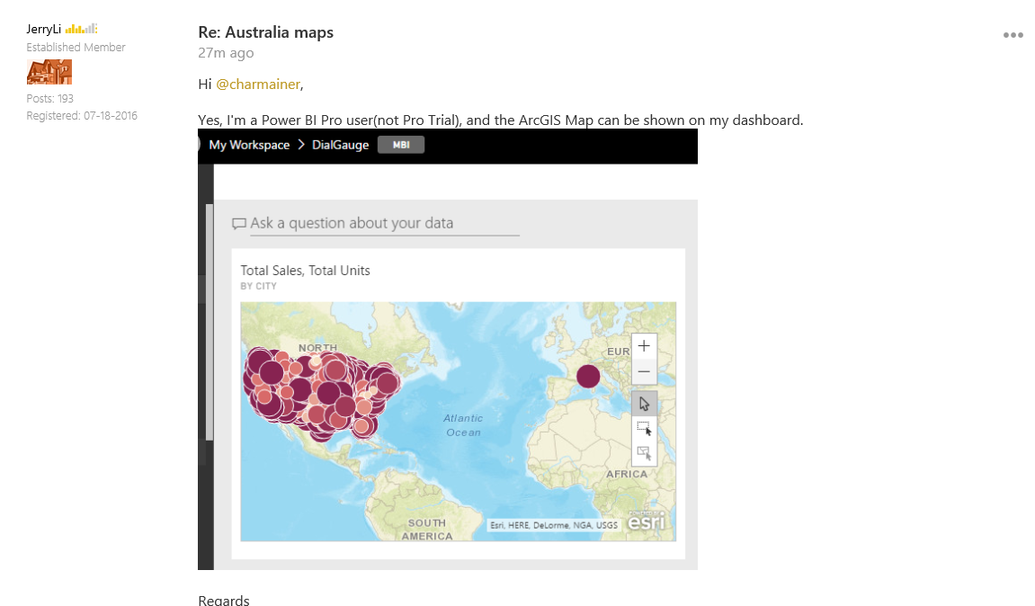Click the My Workspace breadcrumb

point(249,145)
